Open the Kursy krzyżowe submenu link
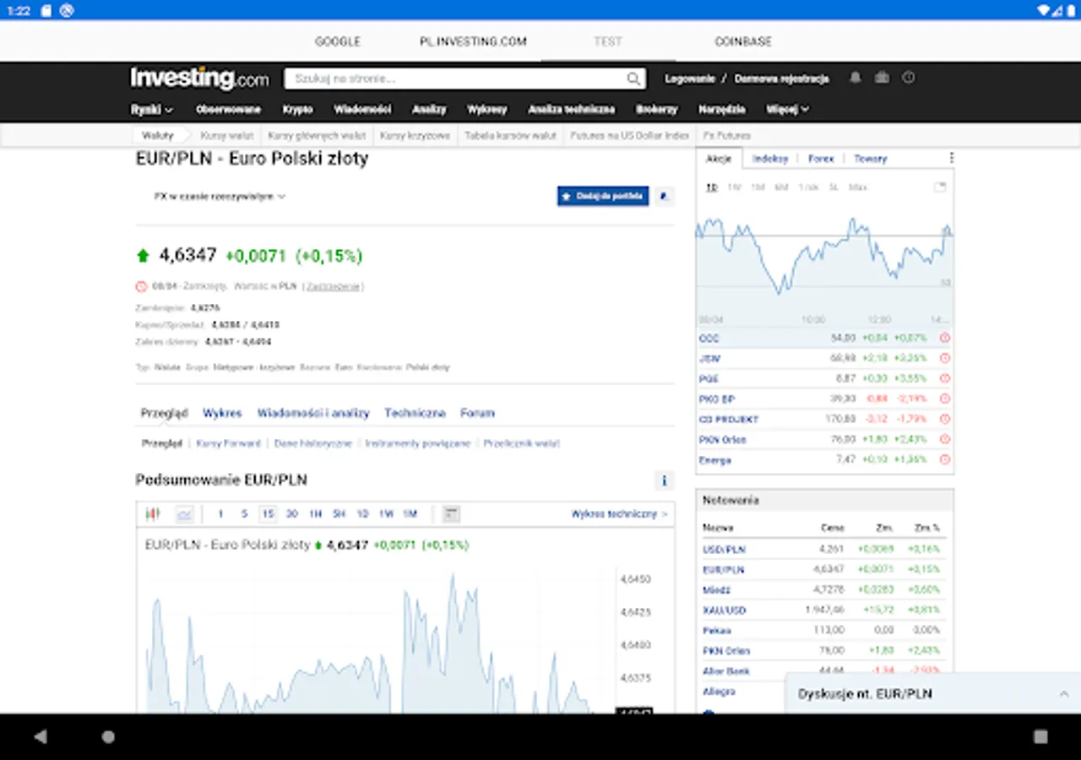 coord(416,135)
